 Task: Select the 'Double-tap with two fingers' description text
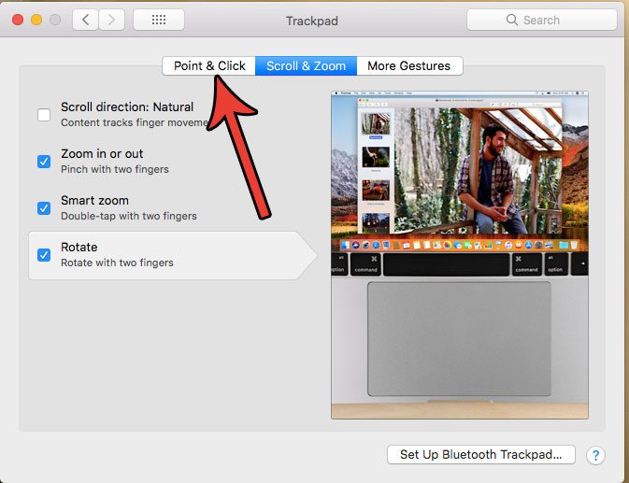127,216
